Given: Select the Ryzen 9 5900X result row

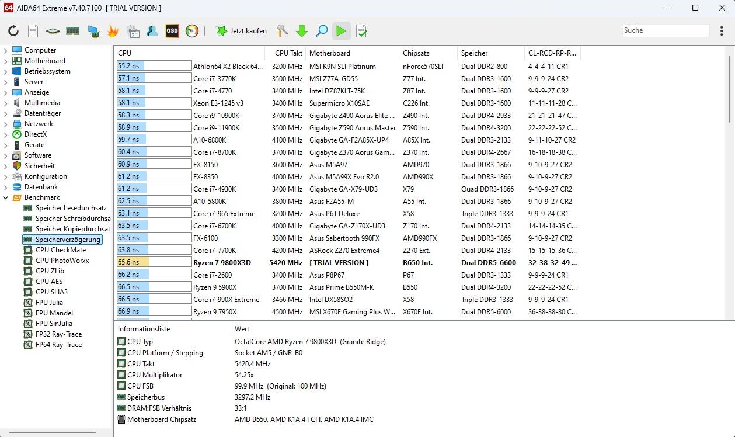Looking at the screenshot, I should 347,287.
